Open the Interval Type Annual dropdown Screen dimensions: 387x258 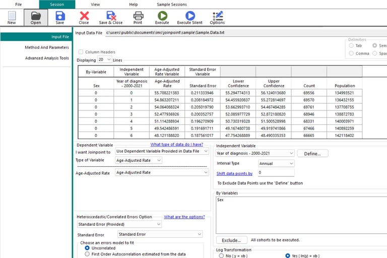(x=276, y=163)
